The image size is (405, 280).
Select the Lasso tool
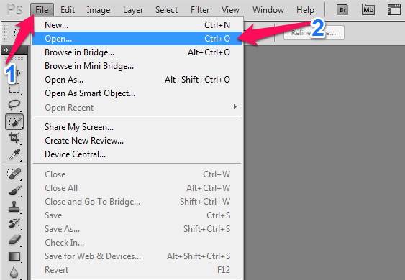tap(14, 104)
